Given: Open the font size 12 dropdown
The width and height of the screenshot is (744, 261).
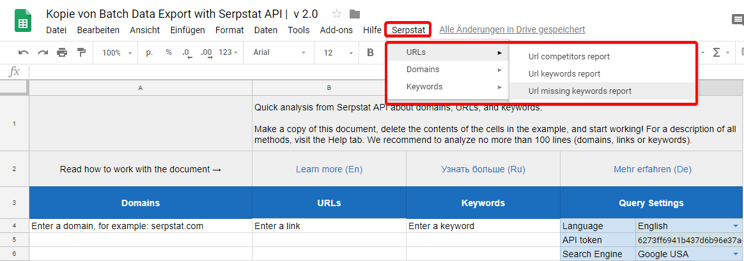Looking at the screenshot, I should [x=338, y=52].
